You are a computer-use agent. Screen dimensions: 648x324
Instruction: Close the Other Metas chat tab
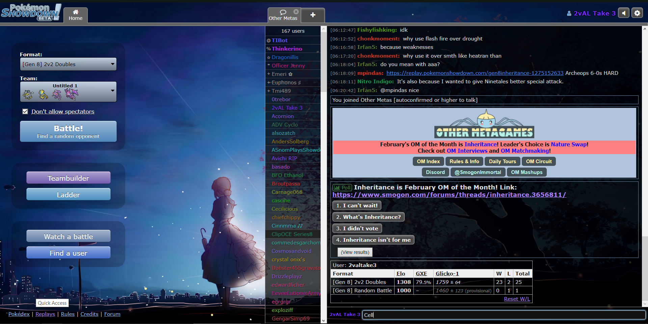(296, 11)
